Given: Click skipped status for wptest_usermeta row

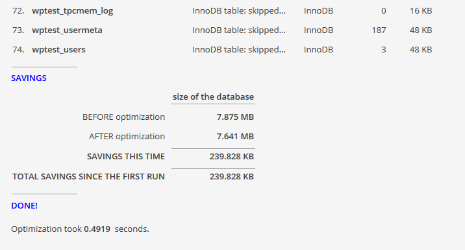Looking at the screenshot, I should click(239, 30).
